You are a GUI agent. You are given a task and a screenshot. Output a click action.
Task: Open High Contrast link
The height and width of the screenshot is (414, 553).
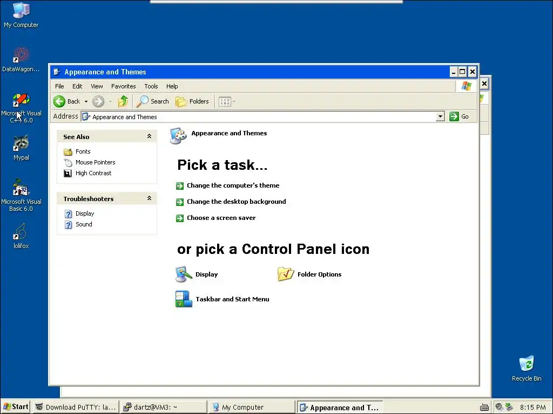point(93,173)
